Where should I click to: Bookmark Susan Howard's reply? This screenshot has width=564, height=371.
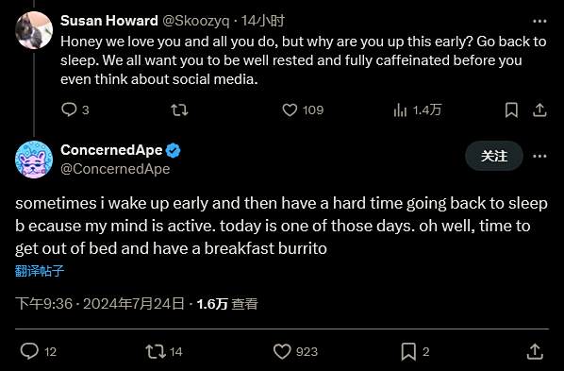[x=511, y=110]
